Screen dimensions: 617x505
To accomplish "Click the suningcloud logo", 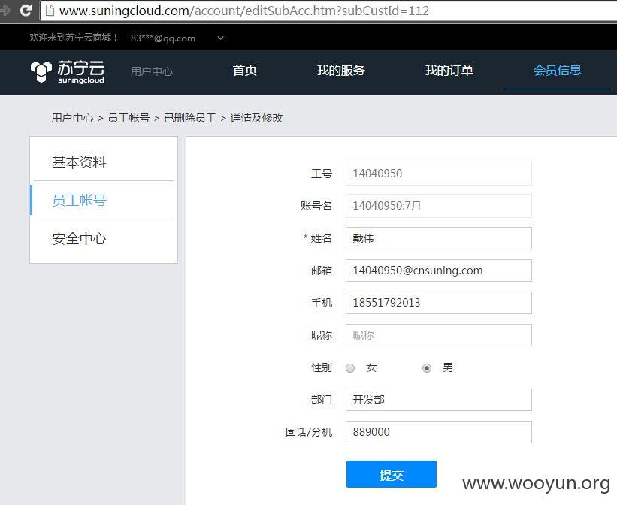I will [x=68, y=72].
